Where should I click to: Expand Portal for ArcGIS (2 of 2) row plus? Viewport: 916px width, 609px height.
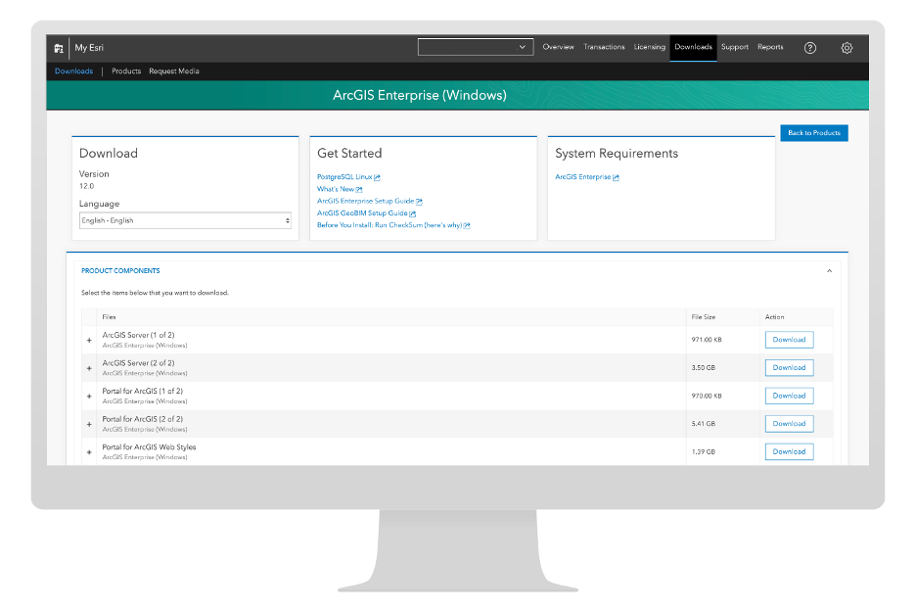coord(89,424)
